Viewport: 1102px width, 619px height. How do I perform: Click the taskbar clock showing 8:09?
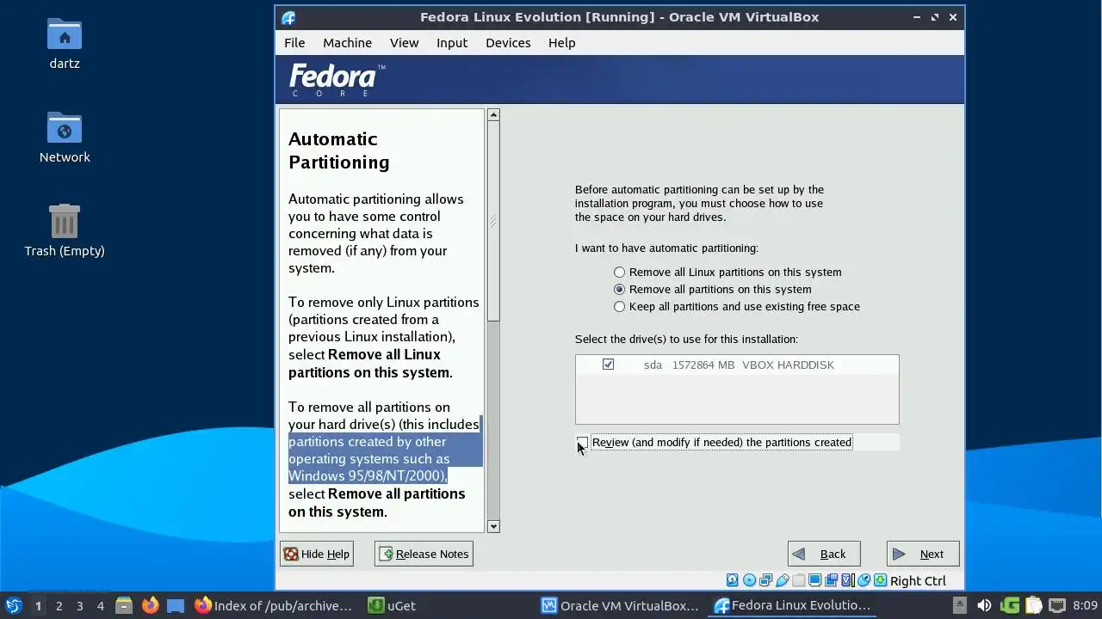point(1085,605)
